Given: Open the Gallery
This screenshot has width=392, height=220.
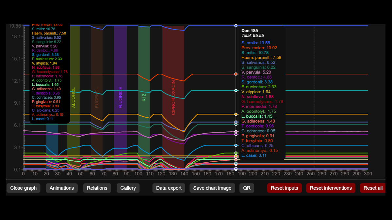Looking at the screenshot, I should pyautogui.click(x=128, y=188).
